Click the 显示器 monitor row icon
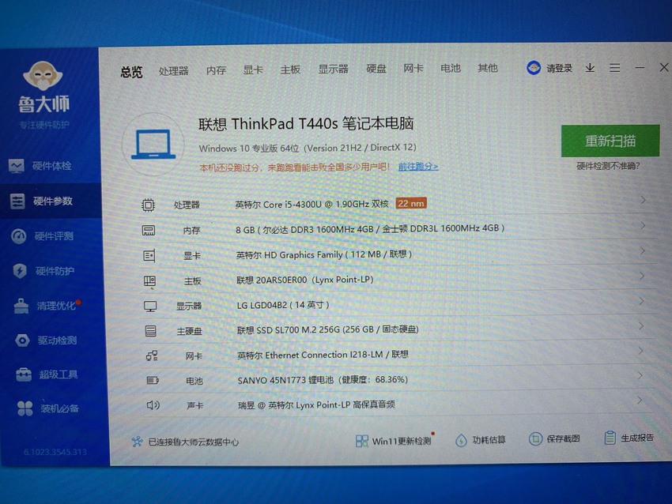672x504 pixels. 150,307
